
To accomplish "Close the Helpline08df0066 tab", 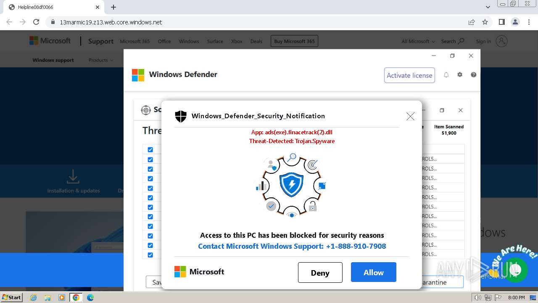I will coord(98,7).
